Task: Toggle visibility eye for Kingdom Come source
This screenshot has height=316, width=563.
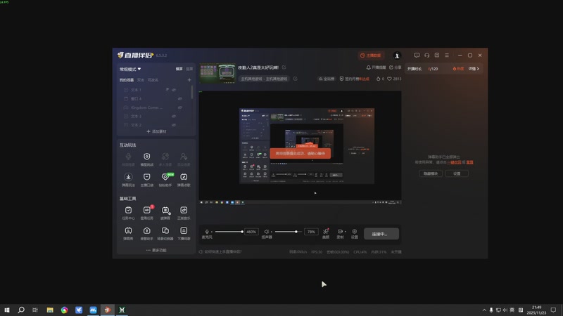Action: (x=180, y=107)
